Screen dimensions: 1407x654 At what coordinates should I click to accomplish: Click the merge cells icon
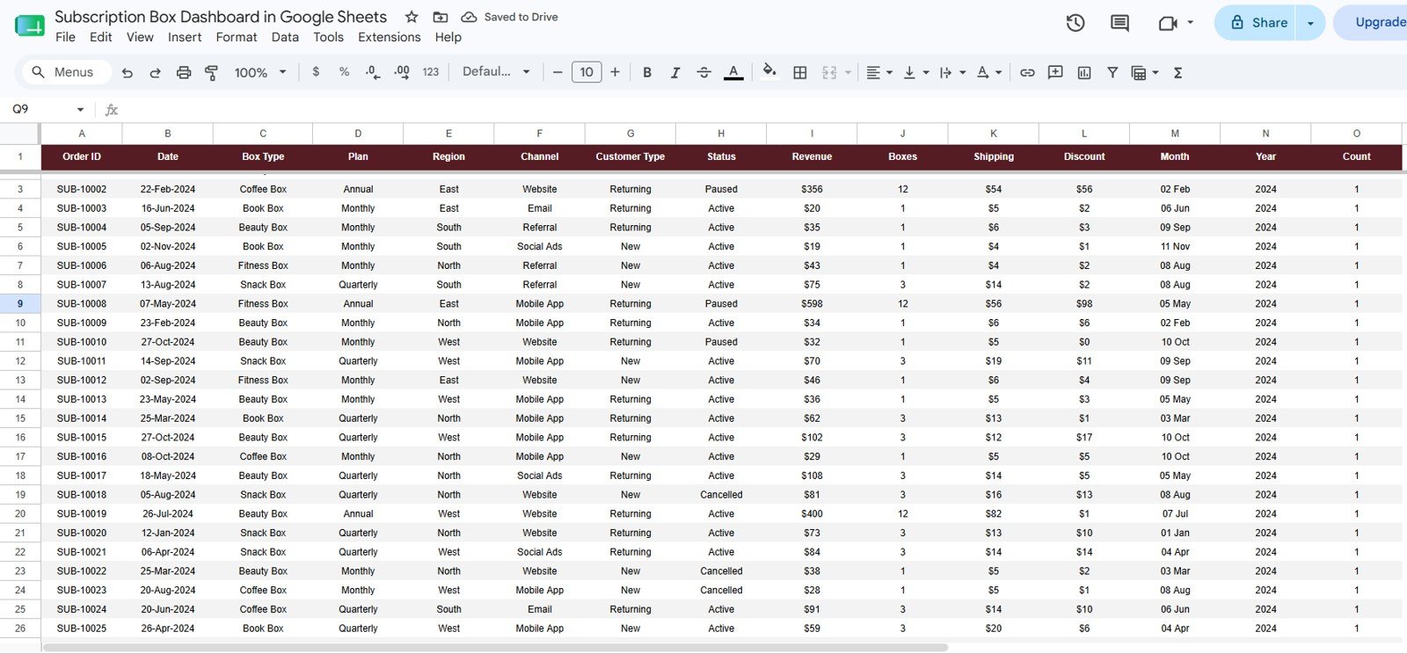click(x=829, y=72)
